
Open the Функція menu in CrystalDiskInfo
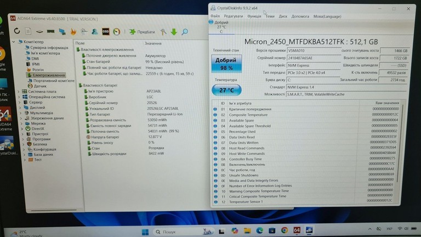[x=254, y=16]
